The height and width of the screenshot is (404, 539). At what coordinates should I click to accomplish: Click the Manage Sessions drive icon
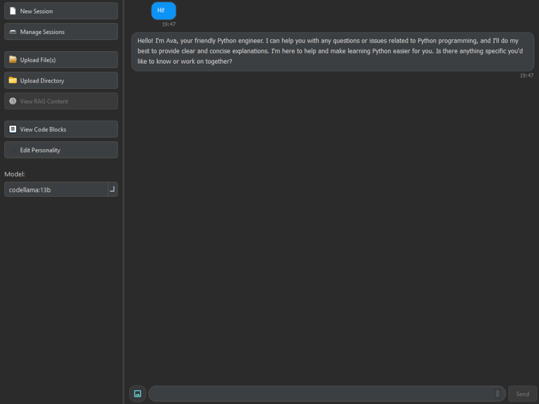(x=13, y=32)
